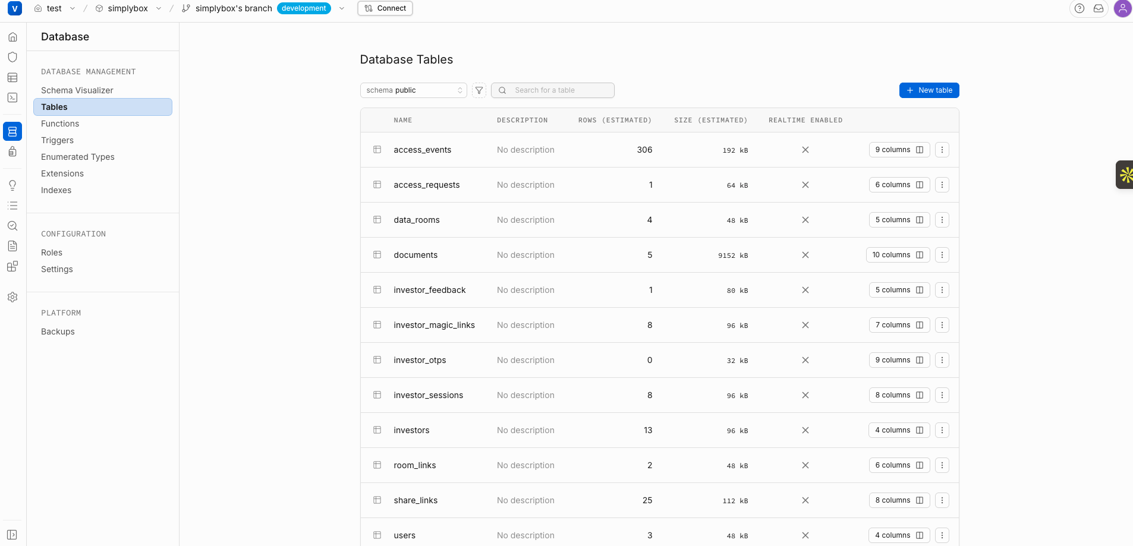1133x546 pixels.
Task: Open the lock icon in sidebar
Action: (x=12, y=152)
